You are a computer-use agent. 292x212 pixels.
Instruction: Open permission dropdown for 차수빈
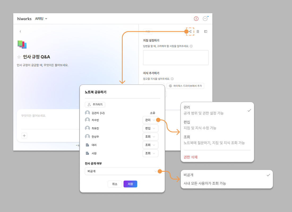click(150, 120)
